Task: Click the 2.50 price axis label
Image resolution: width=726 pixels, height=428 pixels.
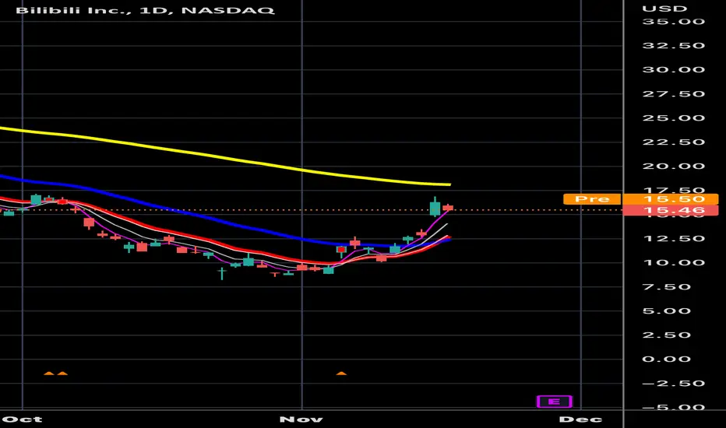Action: point(667,335)
